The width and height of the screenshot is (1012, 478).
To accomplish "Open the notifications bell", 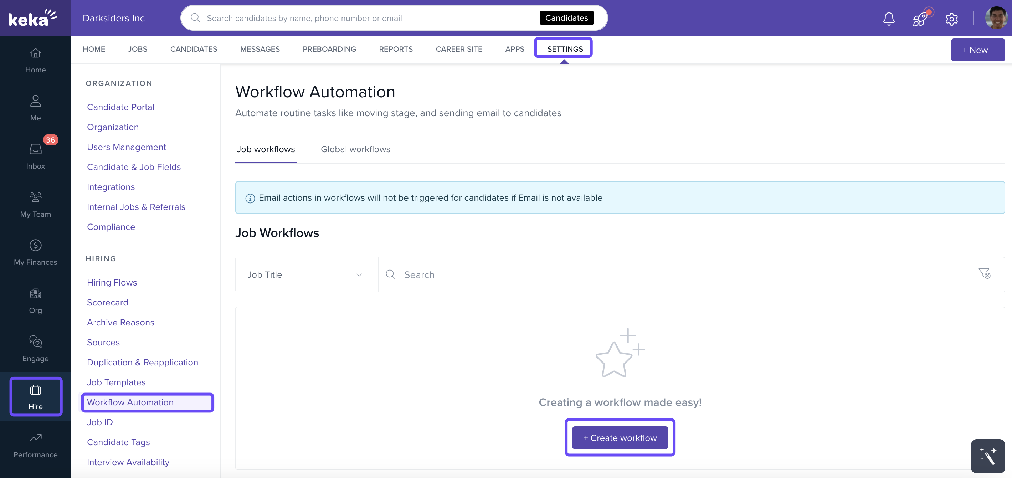I will click(x=889, y=19).
